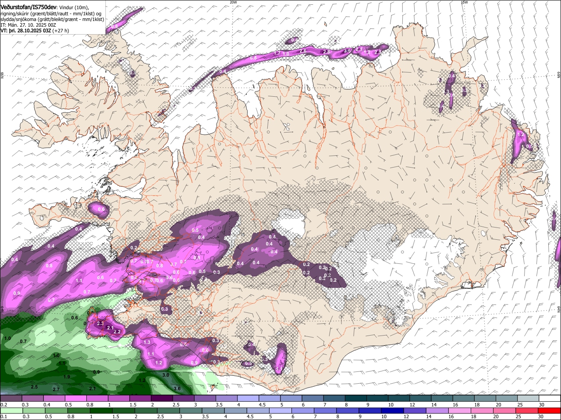The image size is (561, 420).
Task: Select the IT: Mán. 27. 10. 2025 00Z line
Action: click(x=28, y=25)
